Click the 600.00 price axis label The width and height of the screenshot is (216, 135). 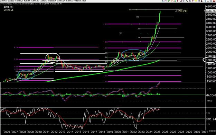pyautogui.click(x=212, y=81)
